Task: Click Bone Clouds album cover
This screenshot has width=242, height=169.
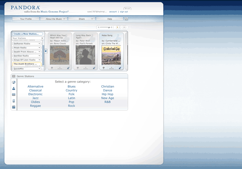Action: point(60,55)
